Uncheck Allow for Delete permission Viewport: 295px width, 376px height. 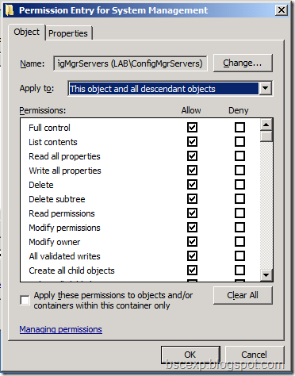coord(192,185)
